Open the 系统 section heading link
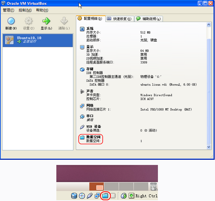The height and width of the screenshot is (201, 215). [90, 29]
